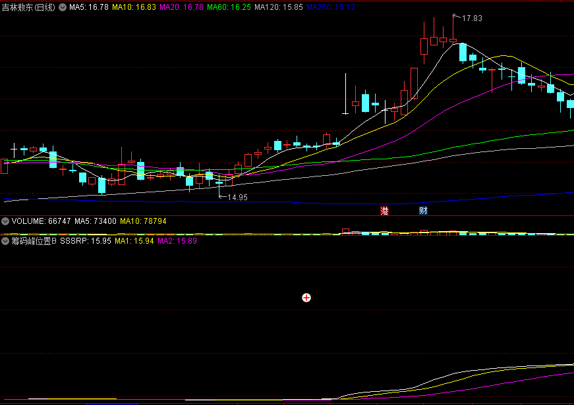
Task: Click the MA60: 16.25 label
Action: tap(229, 7)
